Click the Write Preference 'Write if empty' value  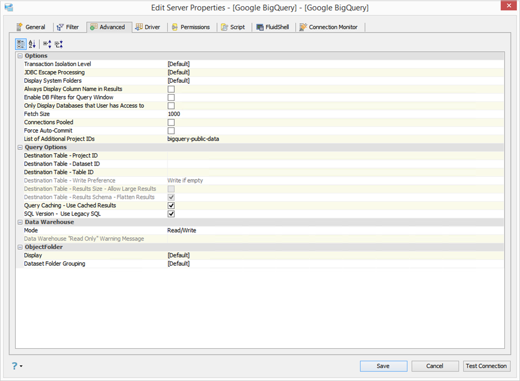[x=185, y=181]
